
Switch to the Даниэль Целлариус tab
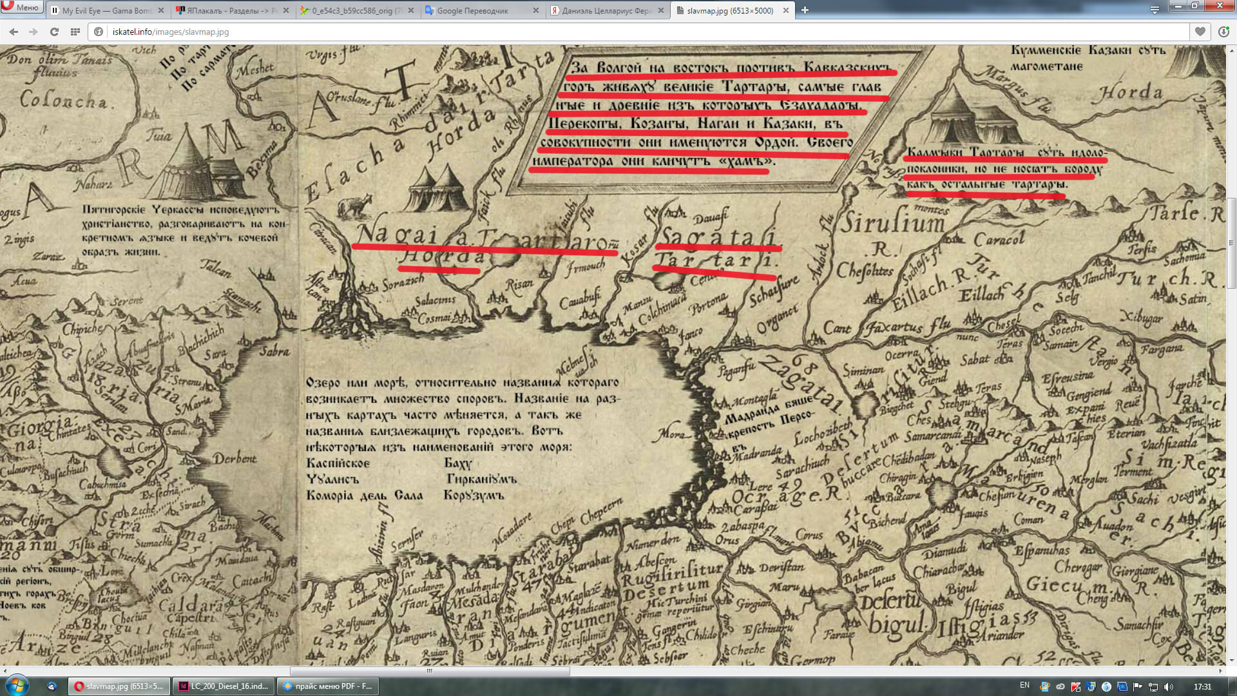click(608, 10)
